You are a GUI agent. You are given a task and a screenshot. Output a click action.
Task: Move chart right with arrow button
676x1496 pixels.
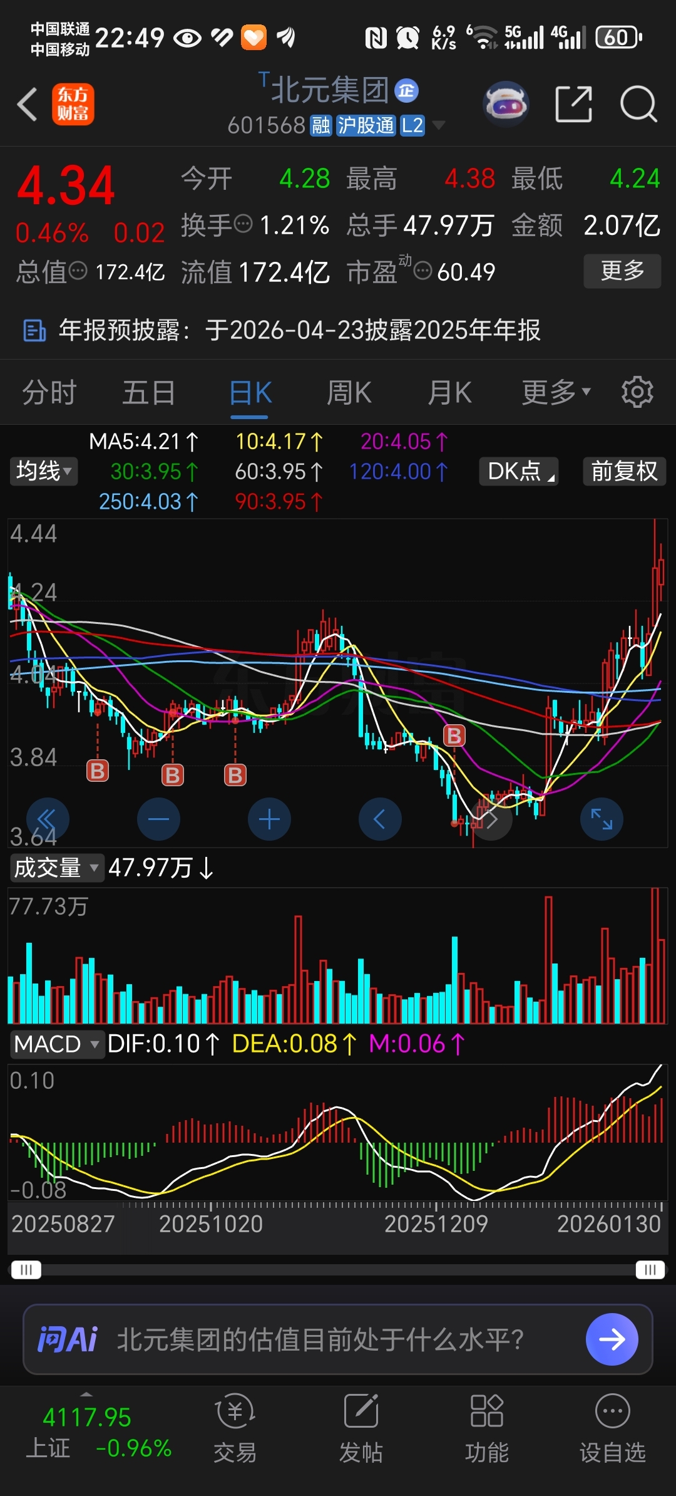[x=491, y=819]
